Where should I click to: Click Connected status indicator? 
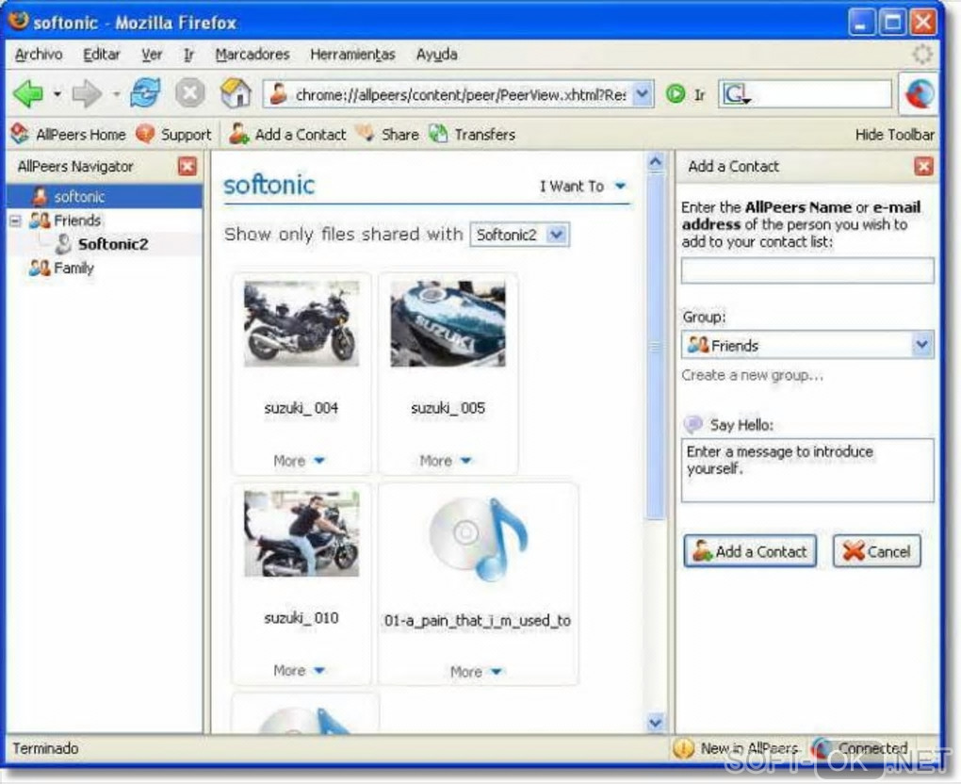(860, 748)
